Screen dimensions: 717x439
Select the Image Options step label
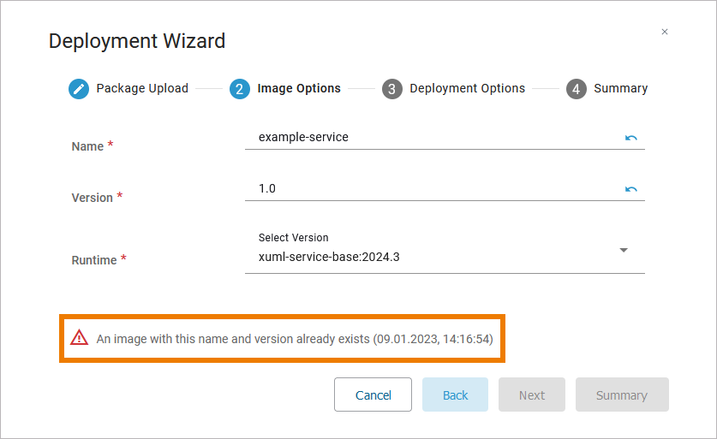click(299, 88)
